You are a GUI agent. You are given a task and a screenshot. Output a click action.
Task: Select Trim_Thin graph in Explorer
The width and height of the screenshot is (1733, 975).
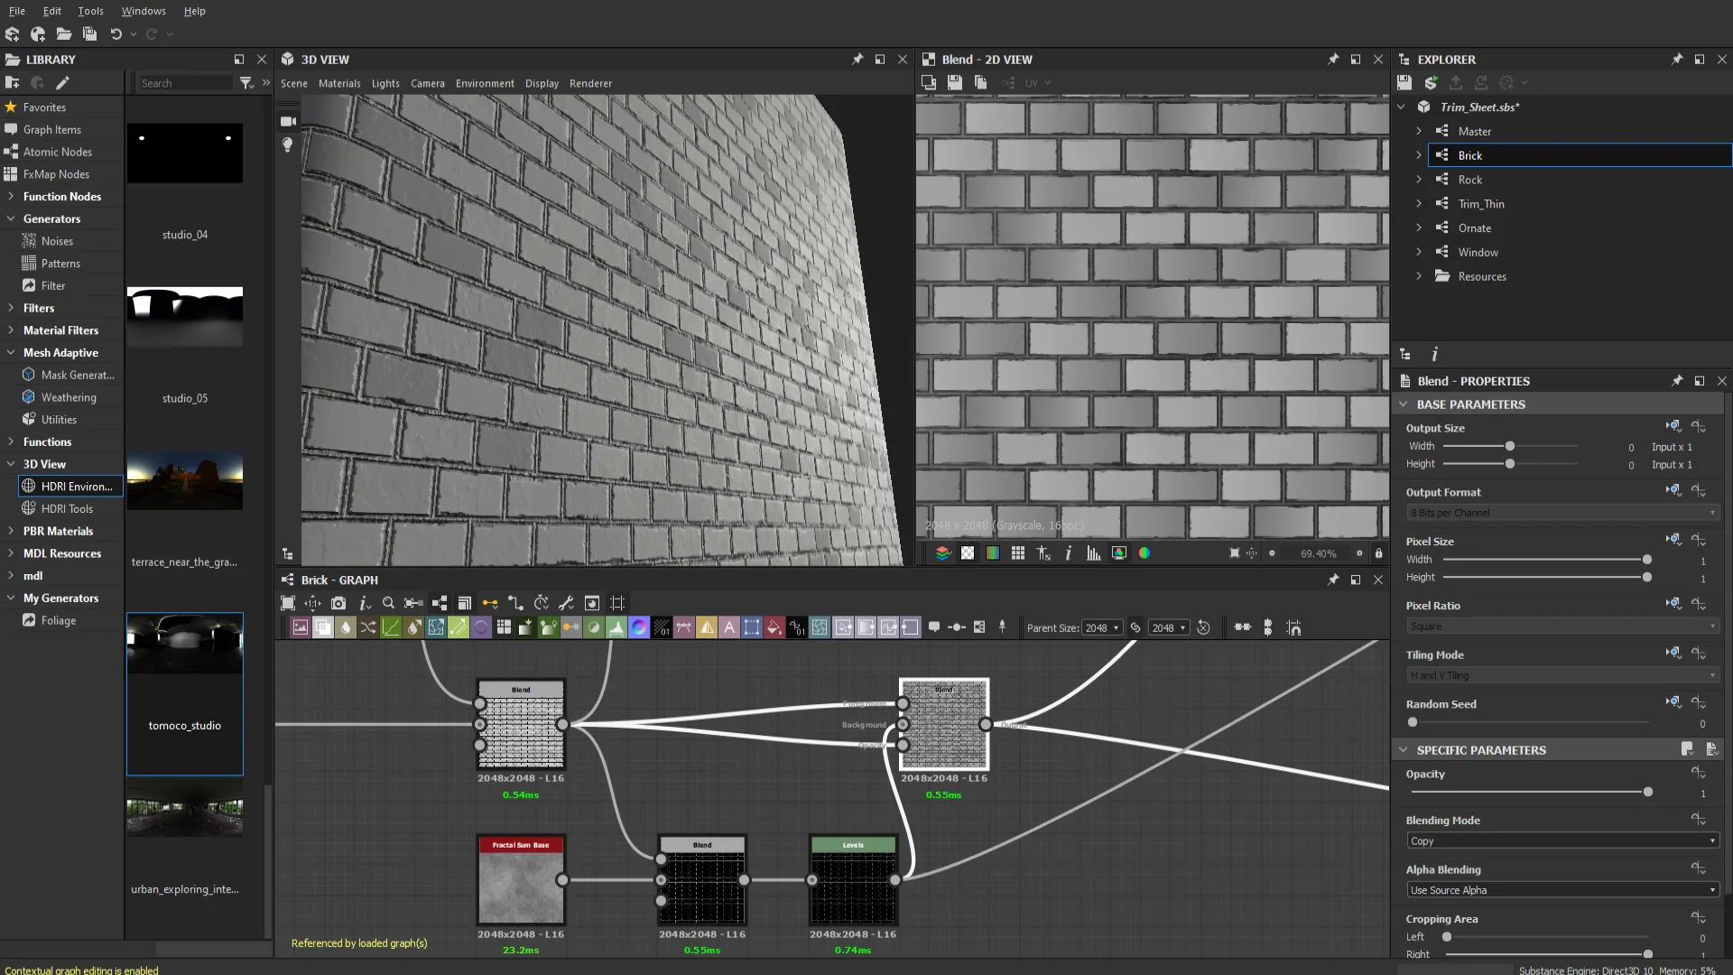[1481, 204]
